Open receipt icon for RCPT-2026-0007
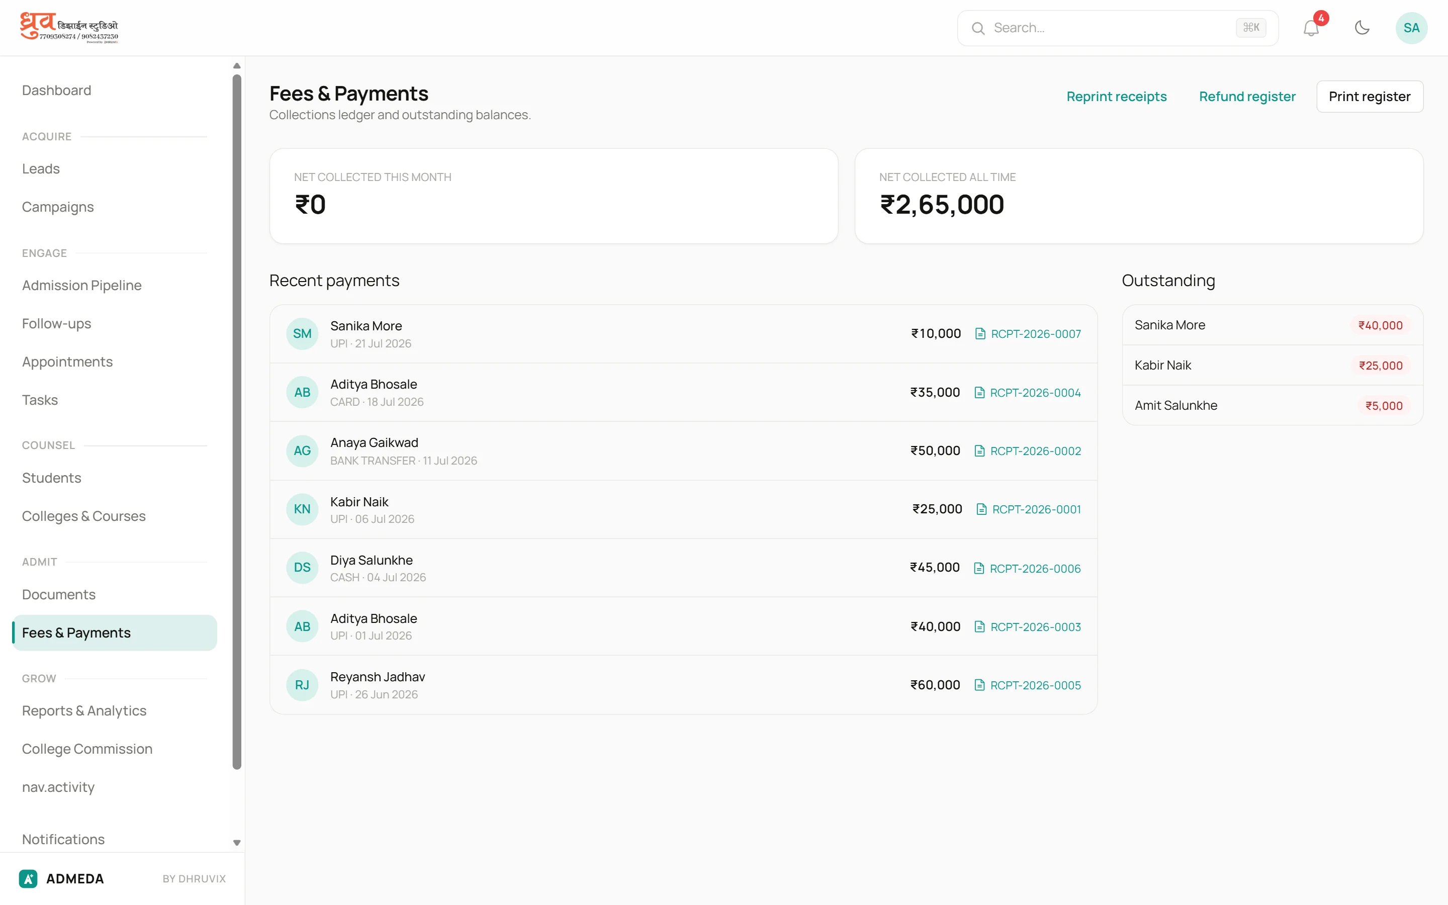 (980, 334)
